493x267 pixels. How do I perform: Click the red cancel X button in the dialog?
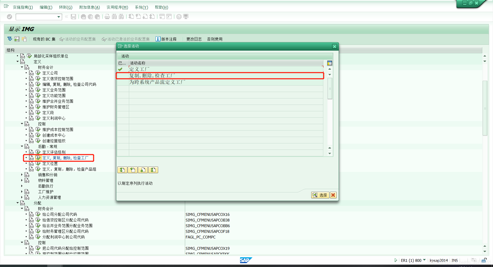click(333, 195)
